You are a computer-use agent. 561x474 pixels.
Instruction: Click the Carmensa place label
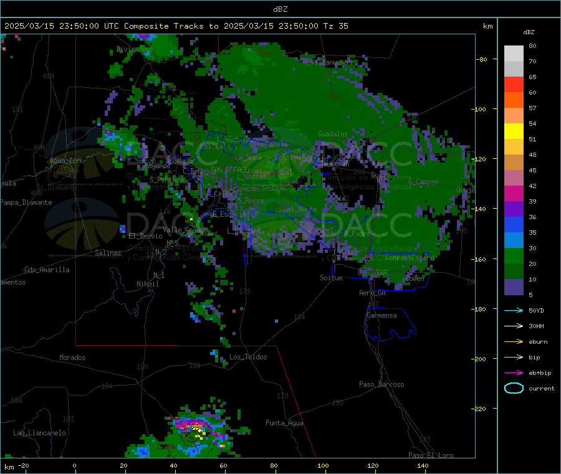point(381,315)
